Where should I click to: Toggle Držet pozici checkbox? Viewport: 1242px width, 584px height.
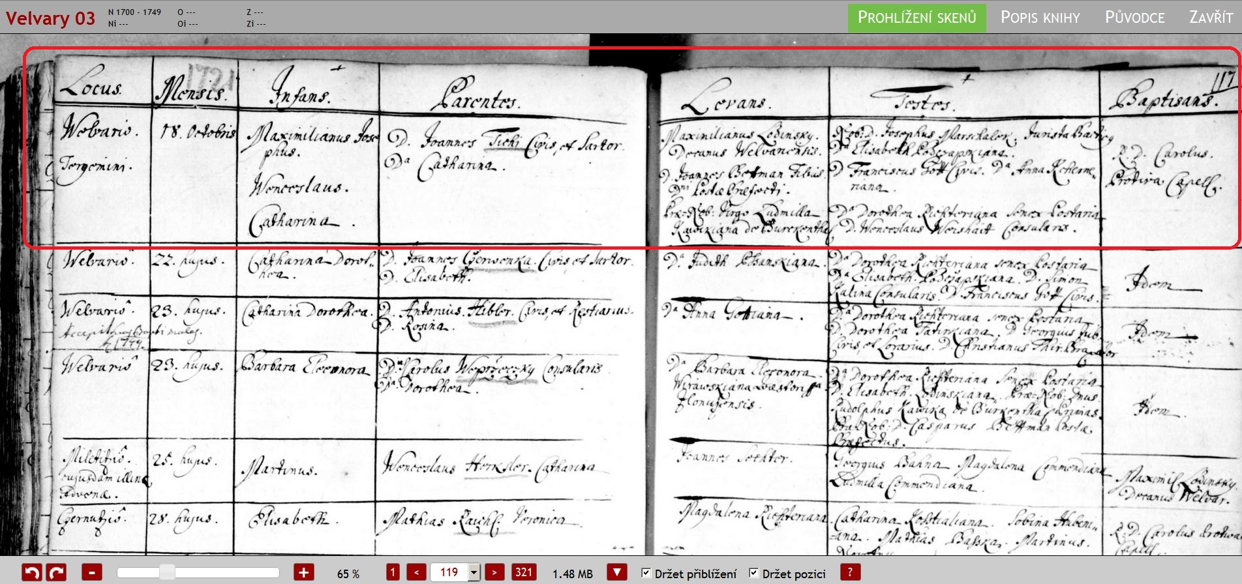coord(753,573)
